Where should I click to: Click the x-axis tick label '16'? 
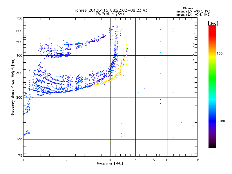pos(197,160)
